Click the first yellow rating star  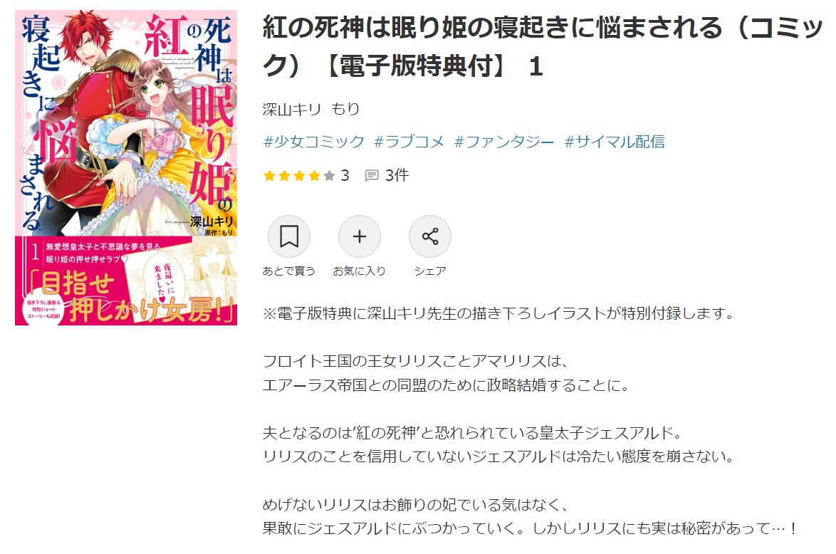269,175
